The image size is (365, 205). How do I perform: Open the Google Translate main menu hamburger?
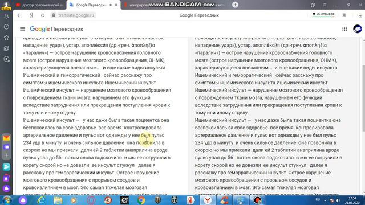22,29
